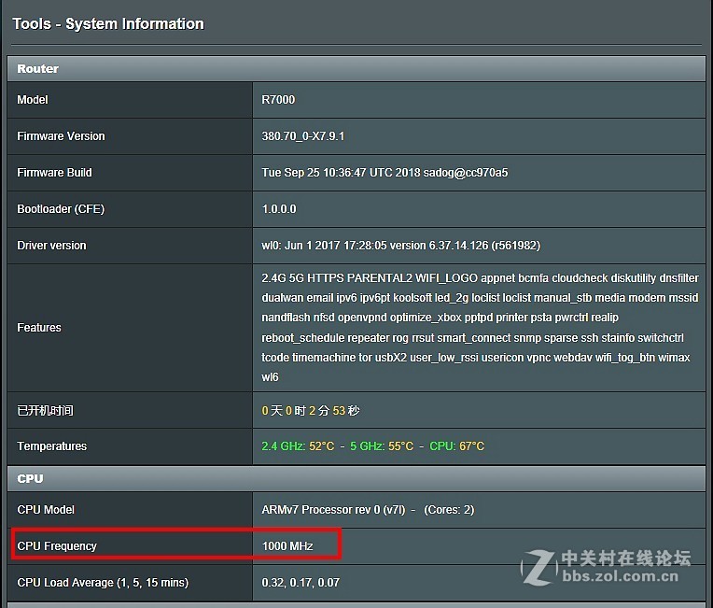
Task: Click the Driver version wl0 text
Action: pos(400,246)
